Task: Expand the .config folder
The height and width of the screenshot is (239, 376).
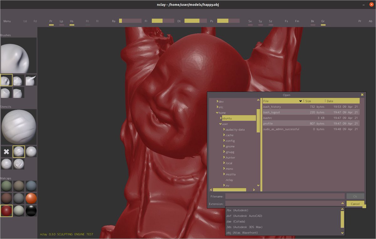Action: pyautogui.click(x=224, y=141)
